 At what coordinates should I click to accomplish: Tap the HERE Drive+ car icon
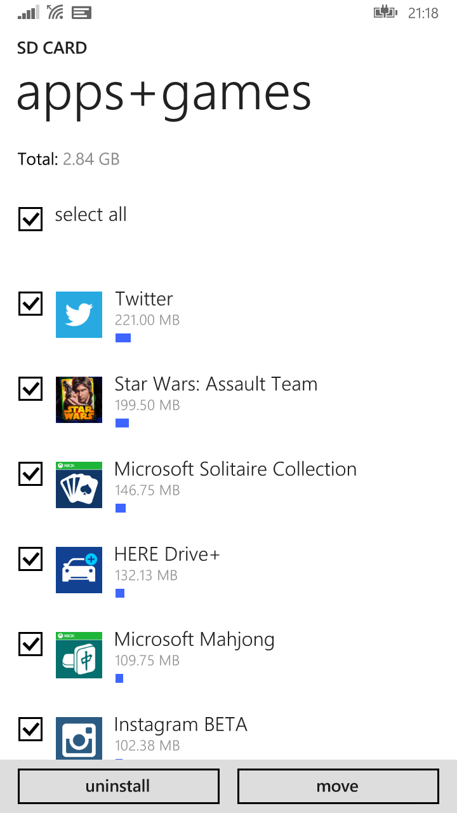[79, 570]
